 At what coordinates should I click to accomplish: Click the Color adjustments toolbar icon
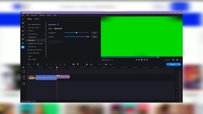(x=60, y=64)
